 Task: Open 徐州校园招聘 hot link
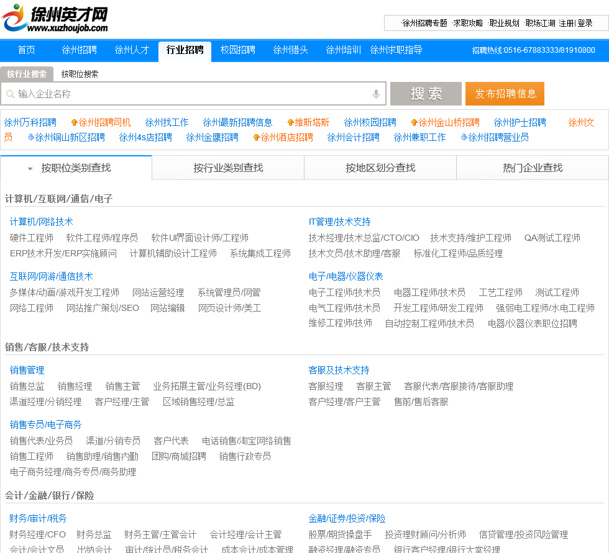(370, 122)
